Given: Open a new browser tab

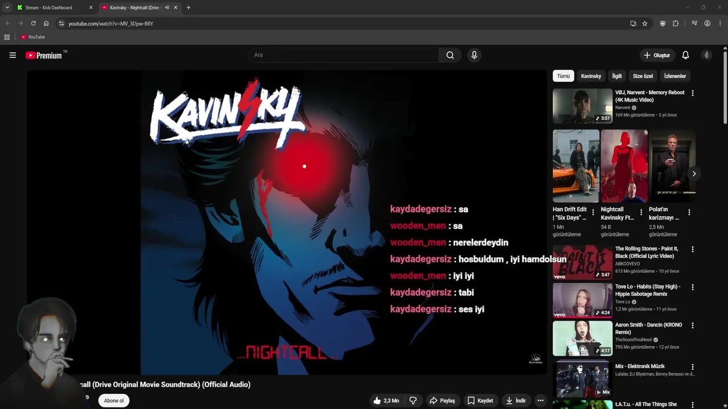Looking at the screenshot, I should (188, 7).
